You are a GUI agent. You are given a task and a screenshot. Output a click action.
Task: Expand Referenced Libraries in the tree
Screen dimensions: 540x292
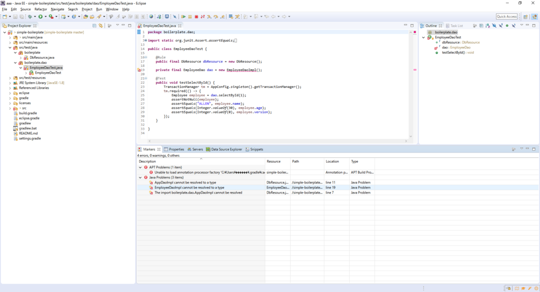[10, 88]
